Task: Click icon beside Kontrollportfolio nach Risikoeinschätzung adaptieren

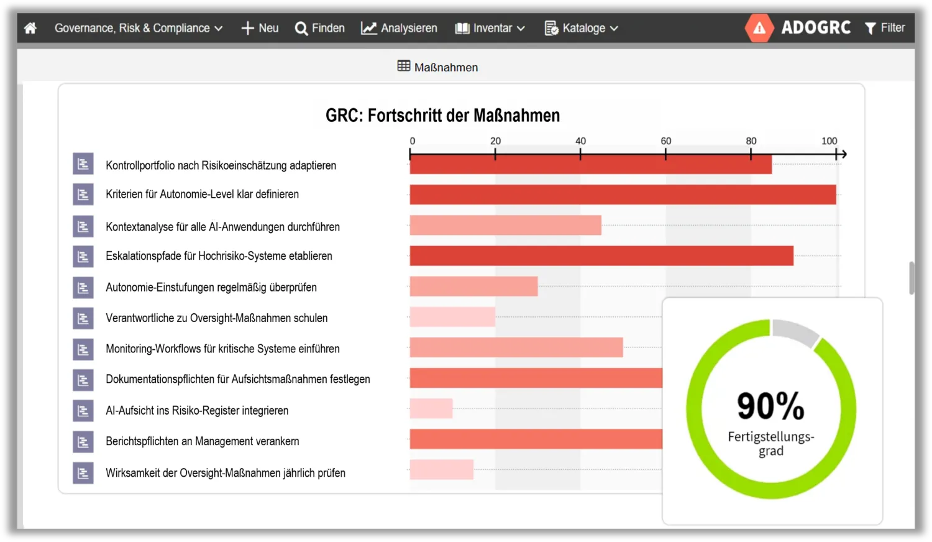Action: [83, 164]
